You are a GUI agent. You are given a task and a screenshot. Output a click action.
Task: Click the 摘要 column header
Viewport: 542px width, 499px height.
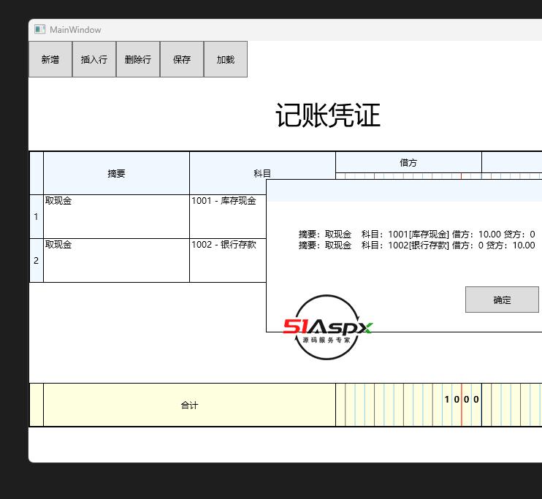pos(116,173)
